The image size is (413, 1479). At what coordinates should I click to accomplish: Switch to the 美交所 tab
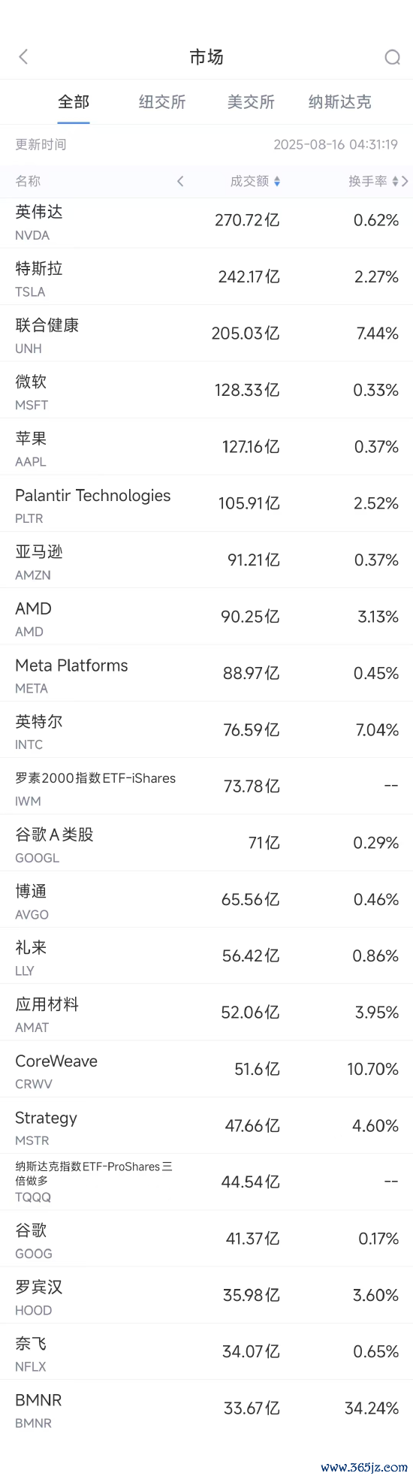coord(251,102)
